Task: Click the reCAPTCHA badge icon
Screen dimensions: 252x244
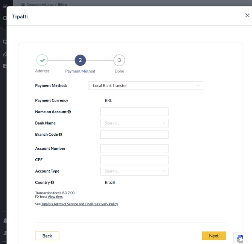Action: [240, 239]
